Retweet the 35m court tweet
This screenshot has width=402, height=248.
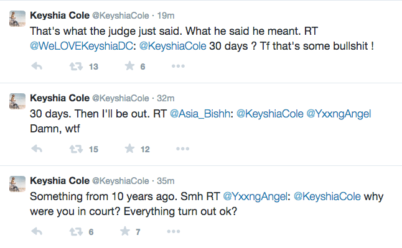pos(76,232)
